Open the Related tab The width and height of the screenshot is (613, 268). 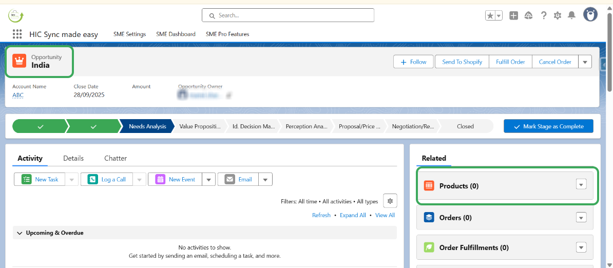434,158
